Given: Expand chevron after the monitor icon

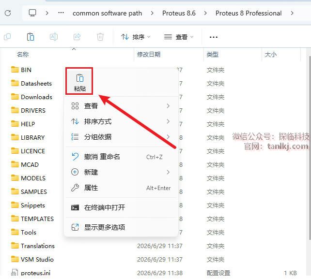Looking at the screenshot, I should tap(47, 13).
